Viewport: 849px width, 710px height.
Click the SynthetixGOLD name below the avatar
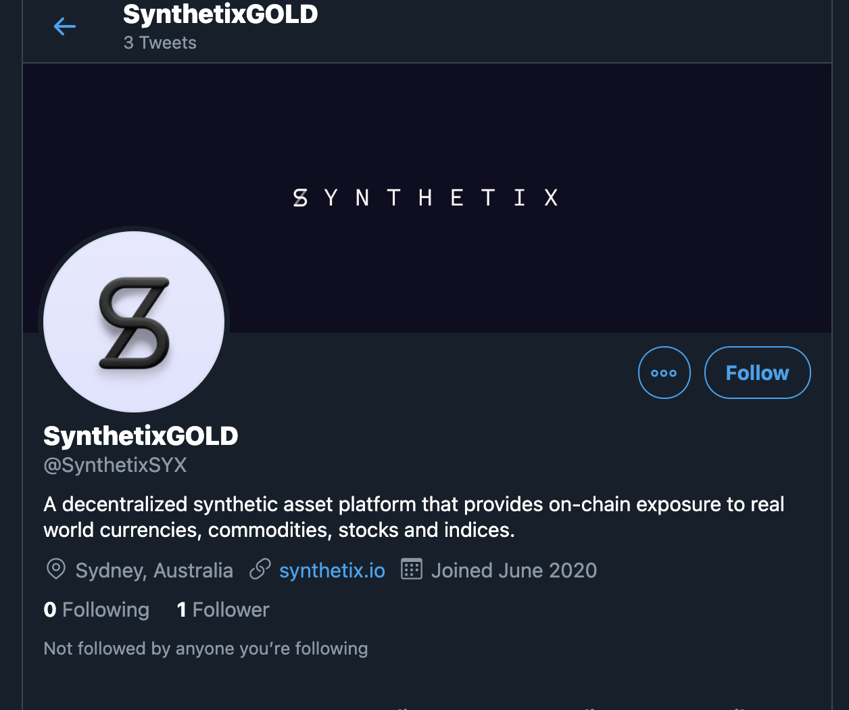[141, 436]
